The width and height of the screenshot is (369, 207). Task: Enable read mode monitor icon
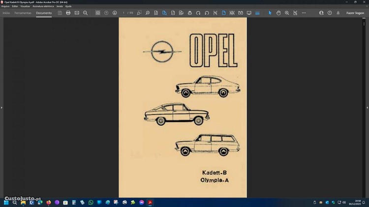click(249, 13)
